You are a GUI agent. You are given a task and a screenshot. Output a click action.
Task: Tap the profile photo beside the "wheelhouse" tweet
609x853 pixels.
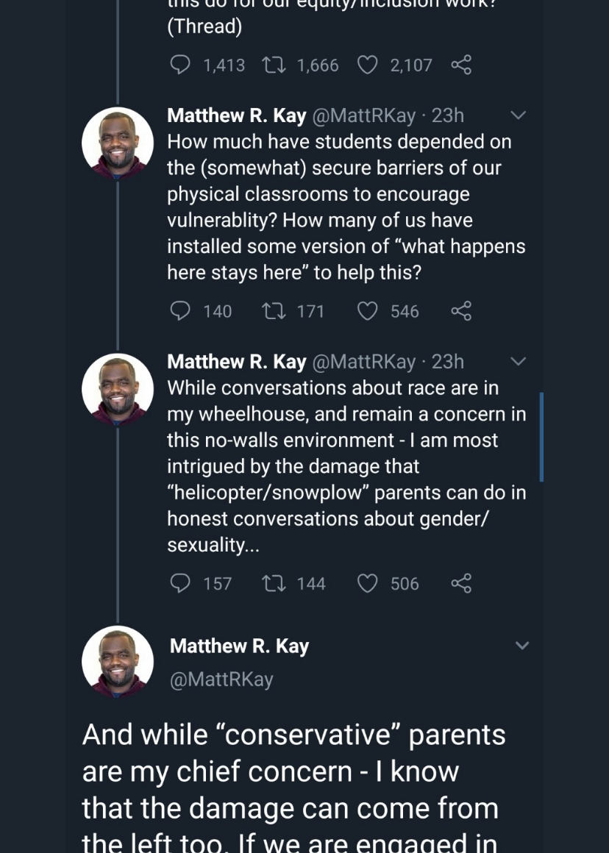[x=118, y=390]
